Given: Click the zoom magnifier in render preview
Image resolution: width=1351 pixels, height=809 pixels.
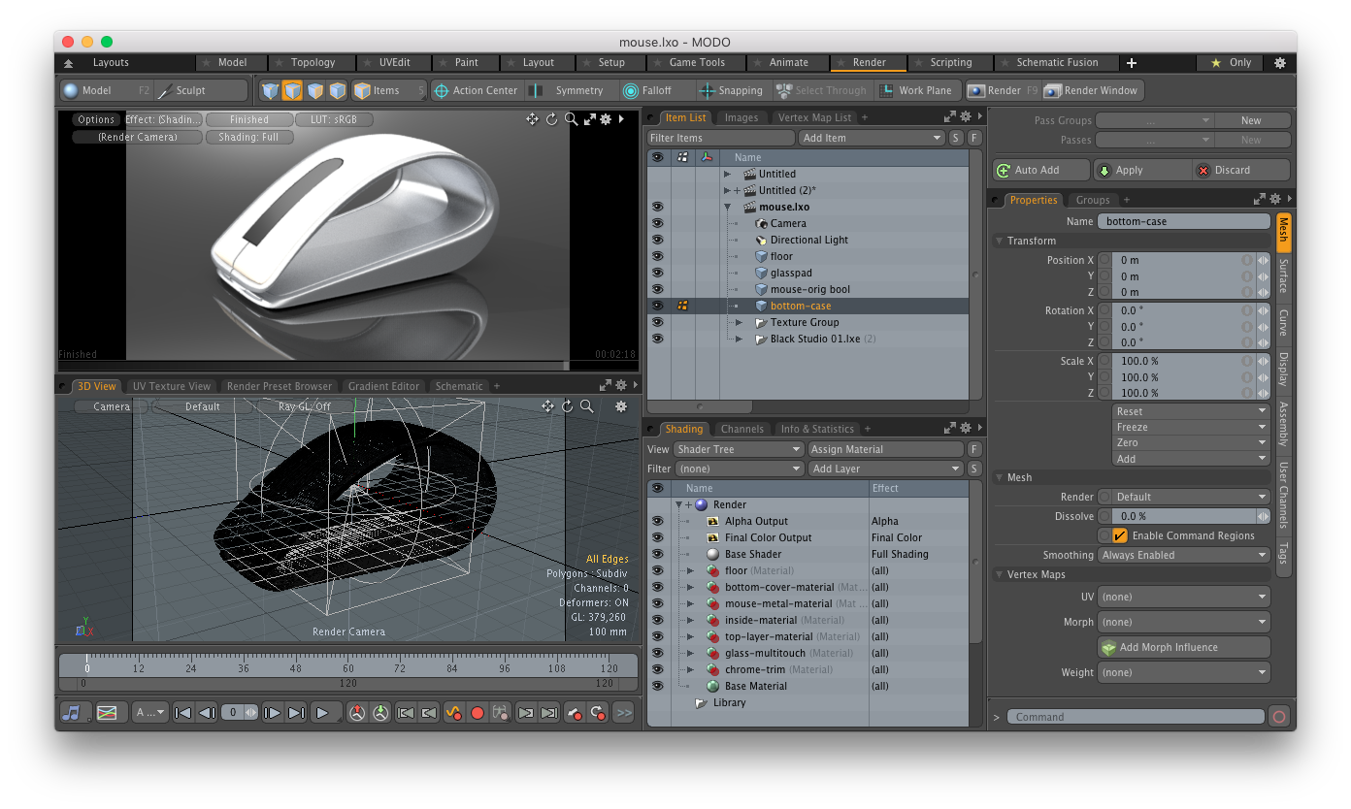Looking at the screenshot, I should tap(572, 119).
